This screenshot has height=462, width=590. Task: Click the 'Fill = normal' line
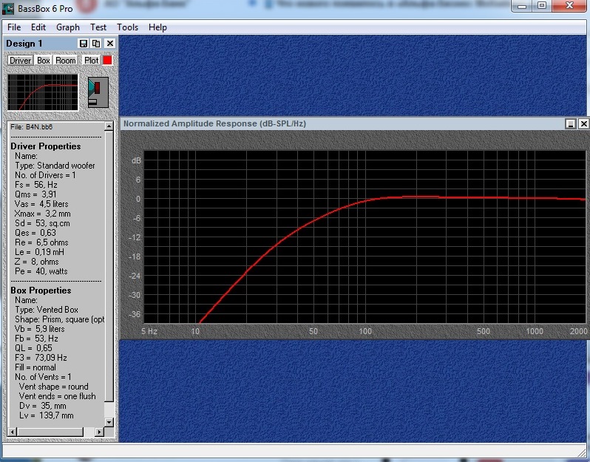point(35,367)
